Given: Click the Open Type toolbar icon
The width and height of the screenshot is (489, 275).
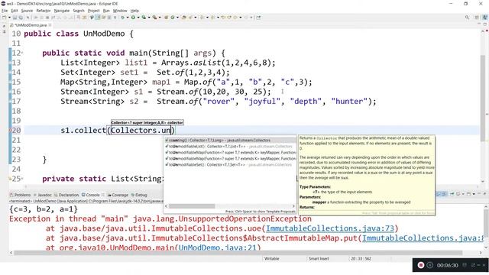Looking at the screenshot, I should pyautogui.click(x=184, y=18).
